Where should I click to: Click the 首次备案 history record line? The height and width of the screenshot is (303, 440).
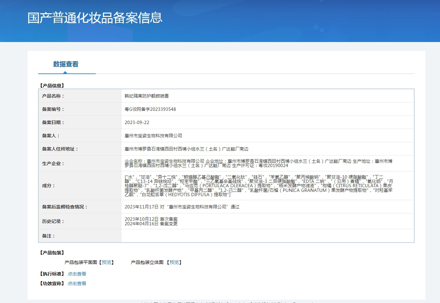pyautogui.click(x=151, y=219)
